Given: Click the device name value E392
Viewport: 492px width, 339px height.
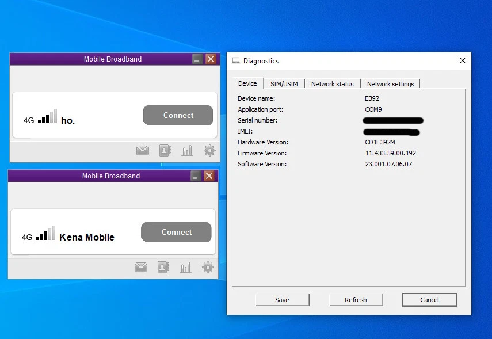Looking at the screenshot, I should (x=372, y=98).
